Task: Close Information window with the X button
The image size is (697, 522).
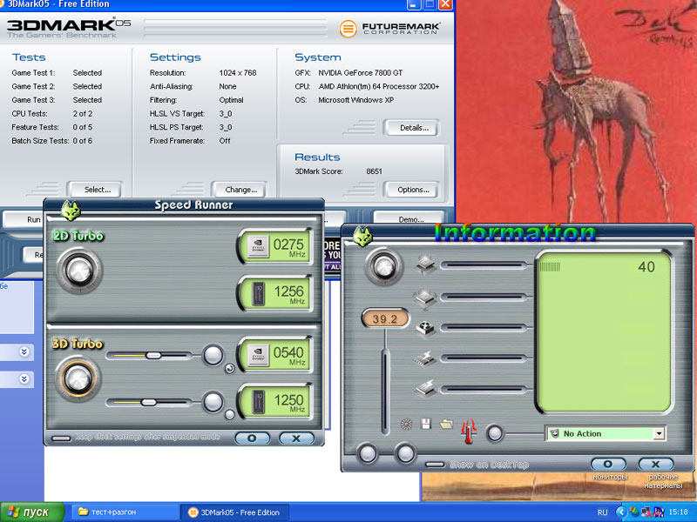Action: (x=656, y=464)
